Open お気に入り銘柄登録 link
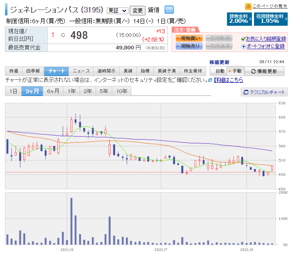 click(x=266, y=39)
